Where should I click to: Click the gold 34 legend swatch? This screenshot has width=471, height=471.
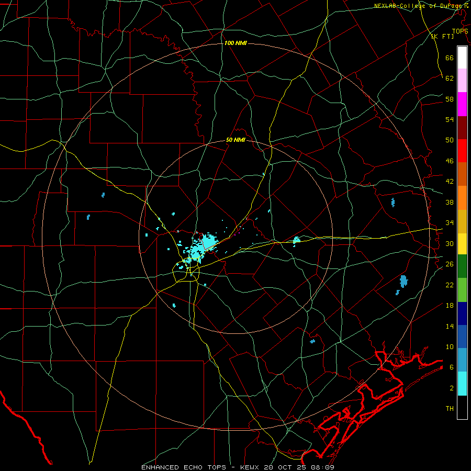(462, 221)
